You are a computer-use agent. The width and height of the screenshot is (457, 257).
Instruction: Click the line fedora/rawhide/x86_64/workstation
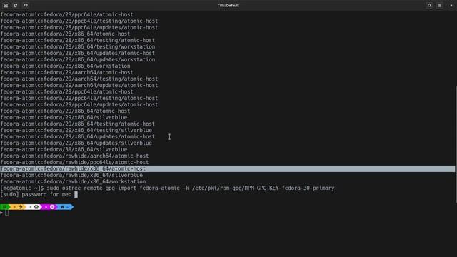tap(73, 181)
